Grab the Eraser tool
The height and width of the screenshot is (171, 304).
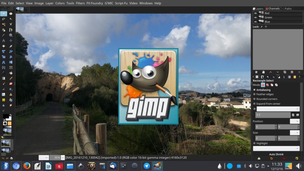[11, 83]
